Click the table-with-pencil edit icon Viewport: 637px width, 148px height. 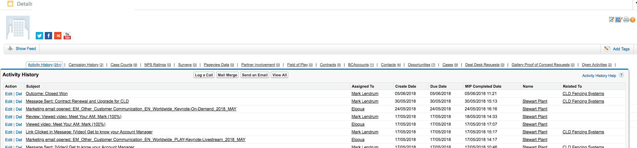619,20
